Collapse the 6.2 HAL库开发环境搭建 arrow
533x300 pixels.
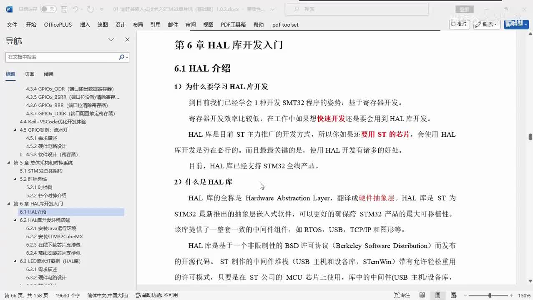[x=15, y=220]
